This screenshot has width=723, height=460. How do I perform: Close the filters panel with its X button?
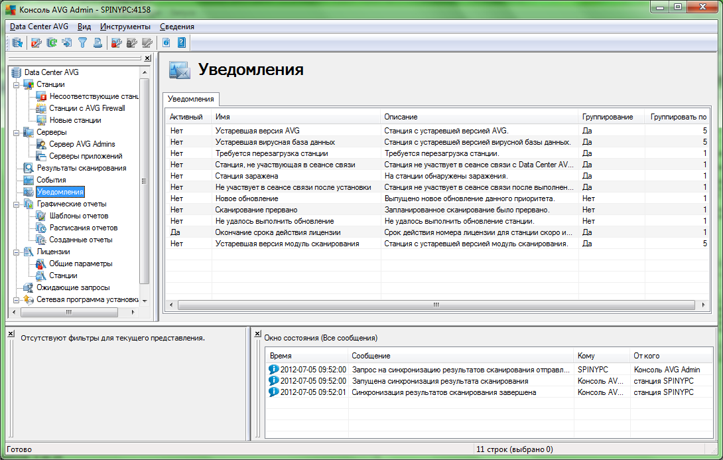coord(11,335)
